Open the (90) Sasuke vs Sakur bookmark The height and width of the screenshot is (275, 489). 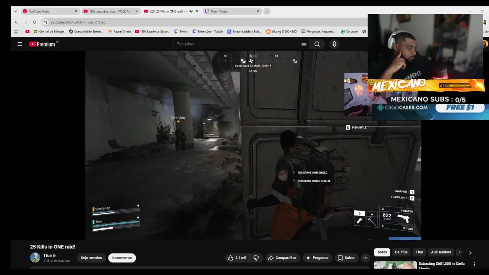[x=152, y=32]
